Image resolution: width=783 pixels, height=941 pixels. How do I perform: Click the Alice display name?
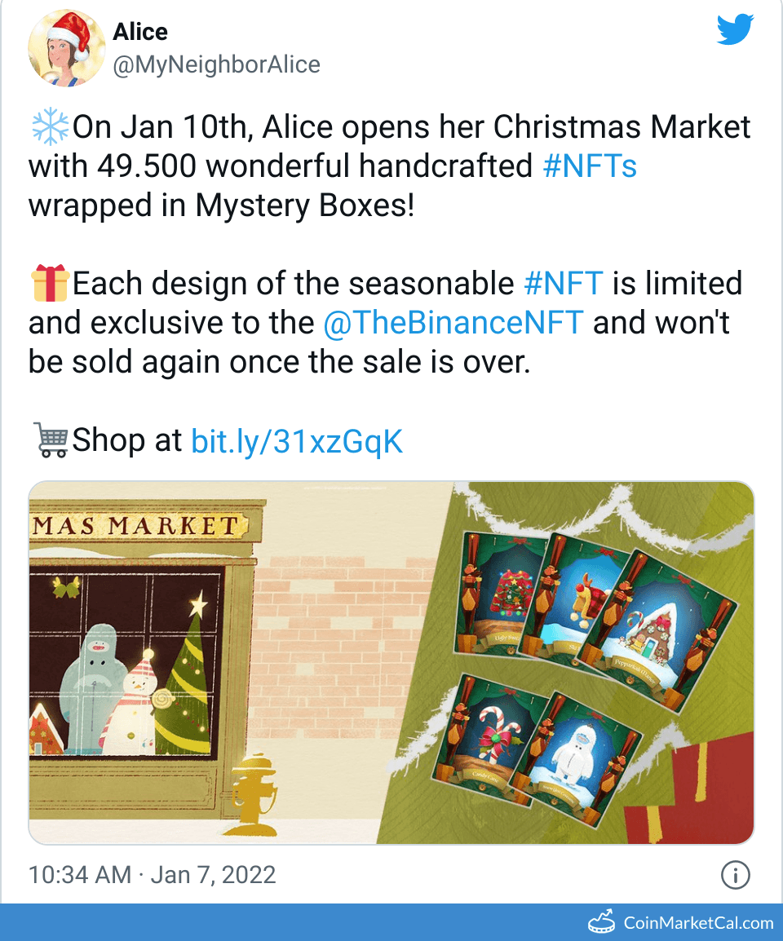click(140, 32)
